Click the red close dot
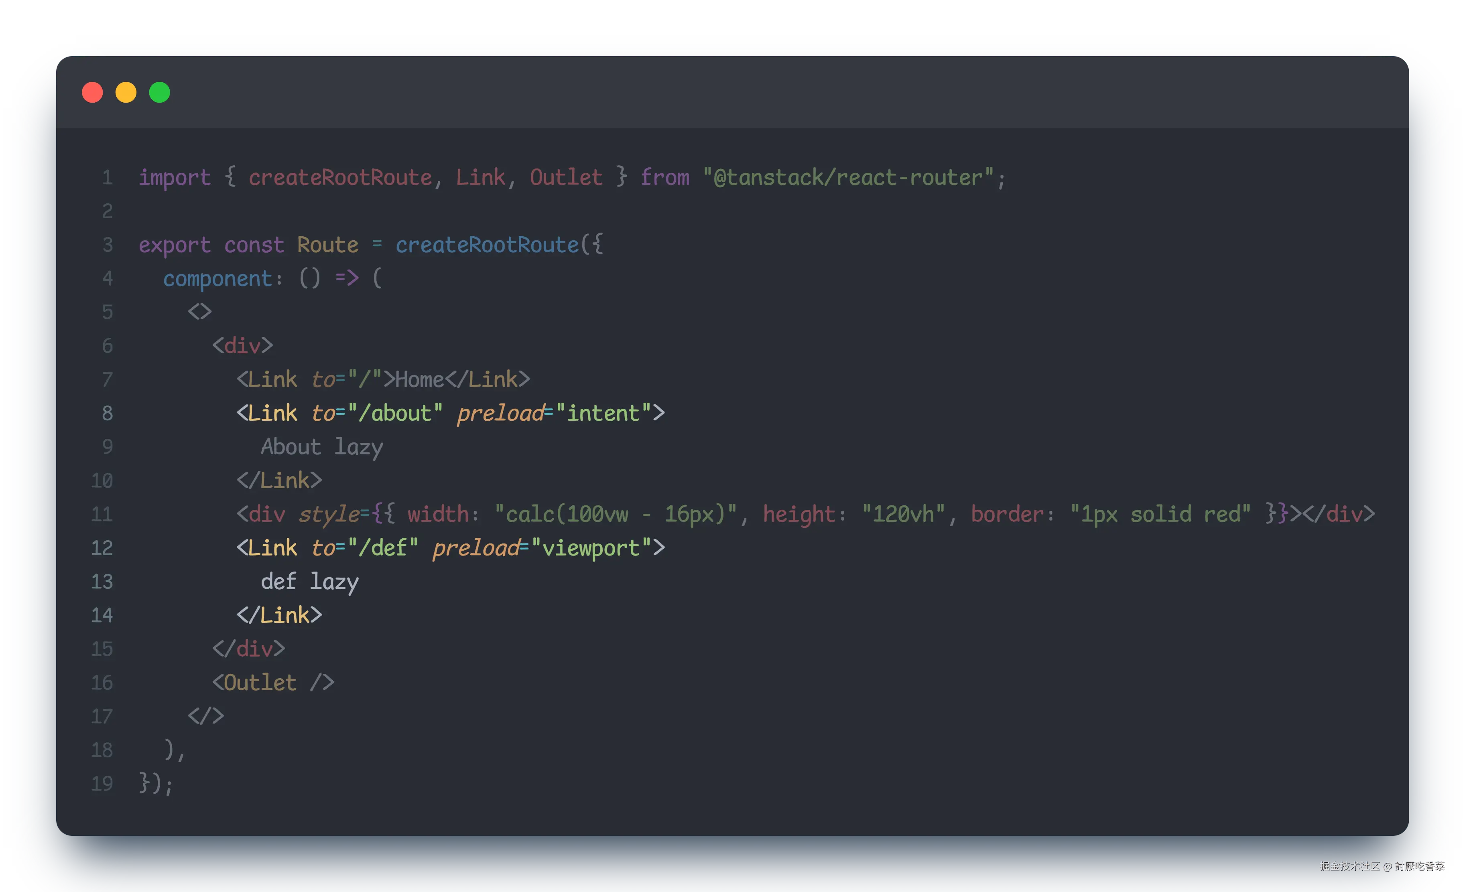The width and height of the screenshot is (1465, 892). (x=92, y=93)
